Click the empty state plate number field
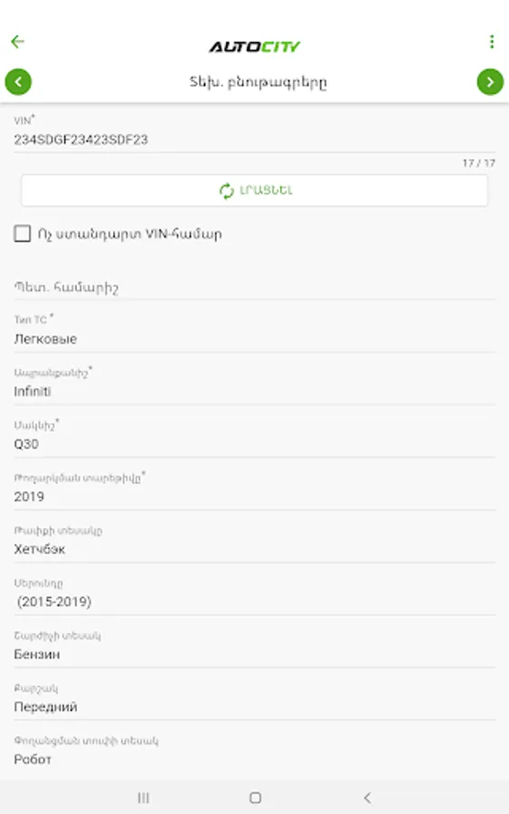This screenshot has height=814, width=509. click(x=254, y=287)
